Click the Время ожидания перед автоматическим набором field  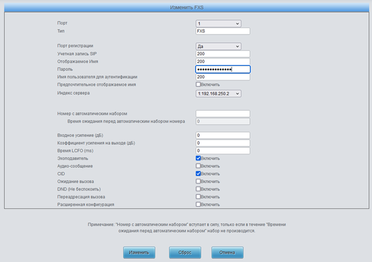223,121
